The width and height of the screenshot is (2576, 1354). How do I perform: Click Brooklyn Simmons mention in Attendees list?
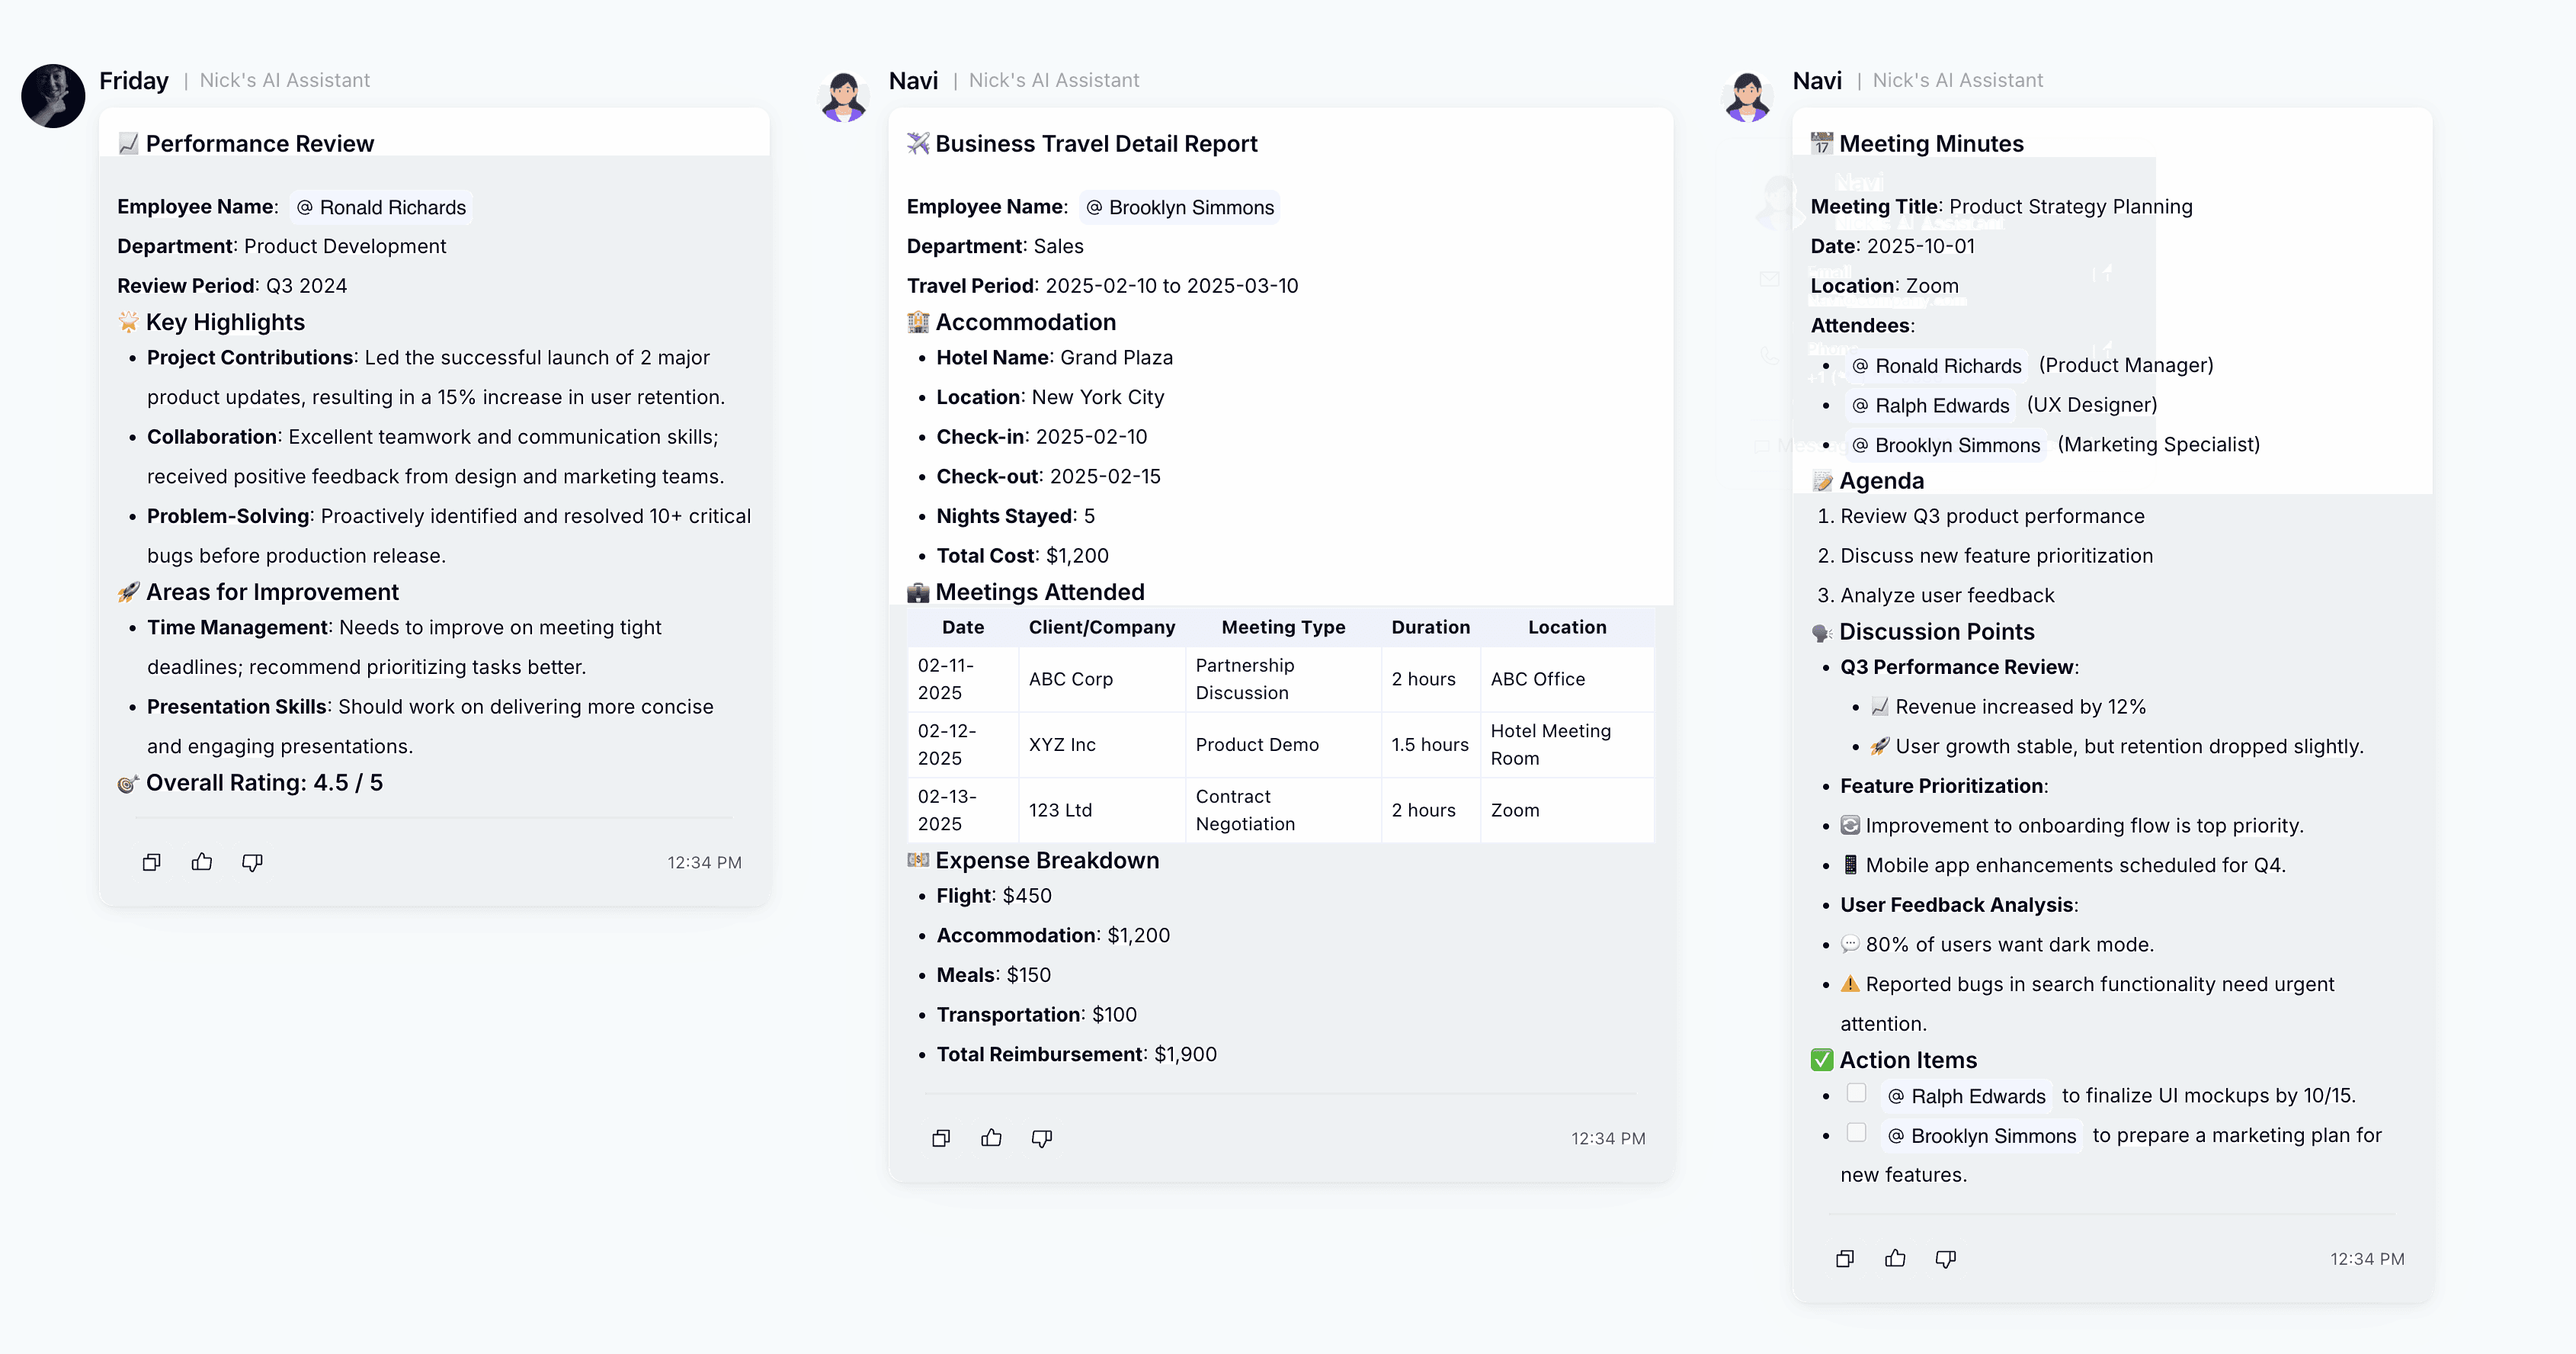(x=1946, y=445)
